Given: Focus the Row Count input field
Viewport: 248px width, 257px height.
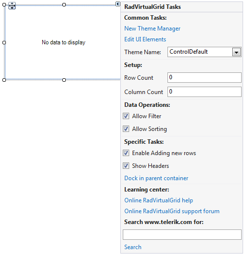Looking at the screenshot, I should 204,78.
